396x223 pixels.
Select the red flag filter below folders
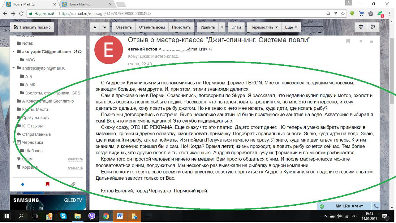click(x=47, y=184)
